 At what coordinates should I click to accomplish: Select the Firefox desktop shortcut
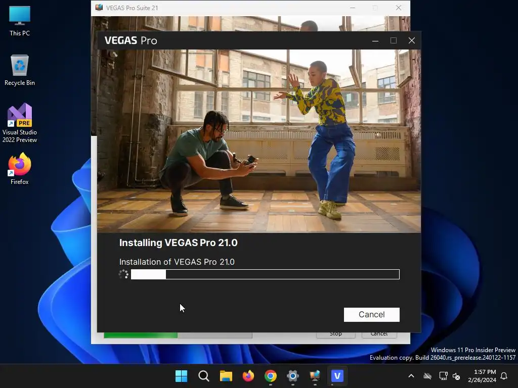point(20,169)
